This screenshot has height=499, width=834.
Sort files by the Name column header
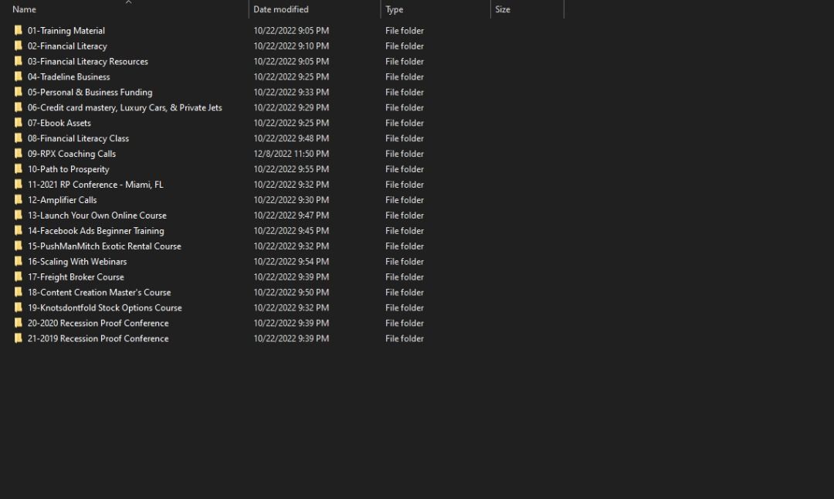point(25,10)
